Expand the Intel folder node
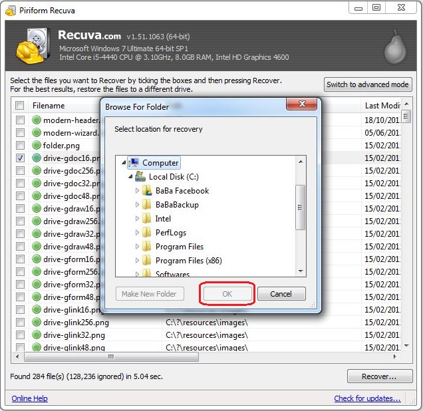Viewport: 423px width, 411px height. (137, 218)
